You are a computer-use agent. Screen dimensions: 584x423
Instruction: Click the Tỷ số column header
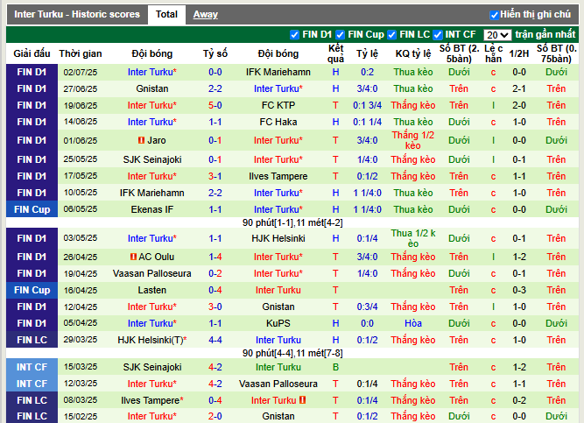pyautogui.click(x=215, y=53)
